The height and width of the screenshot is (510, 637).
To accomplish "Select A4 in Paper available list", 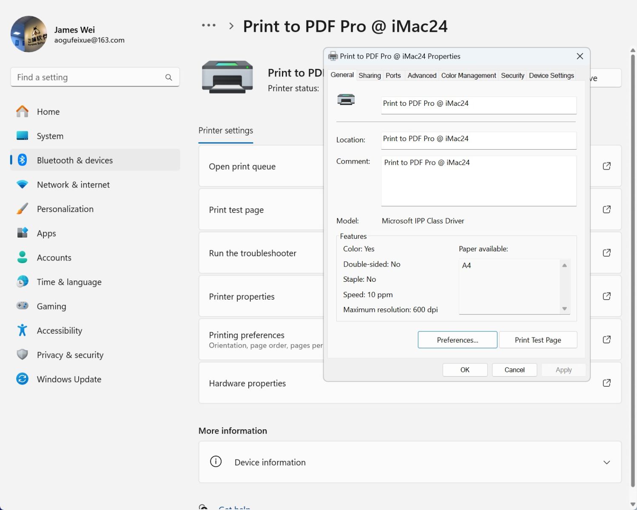I will coord(466,265).
